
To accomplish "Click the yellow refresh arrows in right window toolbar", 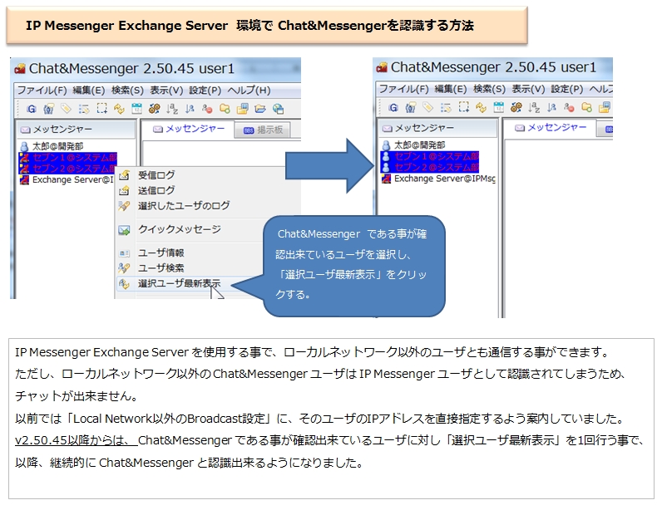I will [481, 108].
